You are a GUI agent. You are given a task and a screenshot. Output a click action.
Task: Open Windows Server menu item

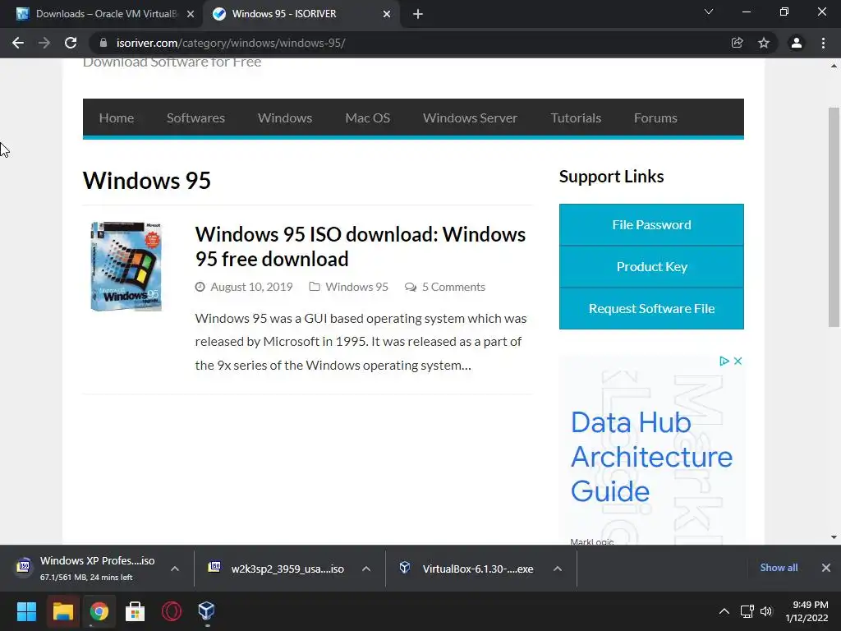[x=471, y=118]
